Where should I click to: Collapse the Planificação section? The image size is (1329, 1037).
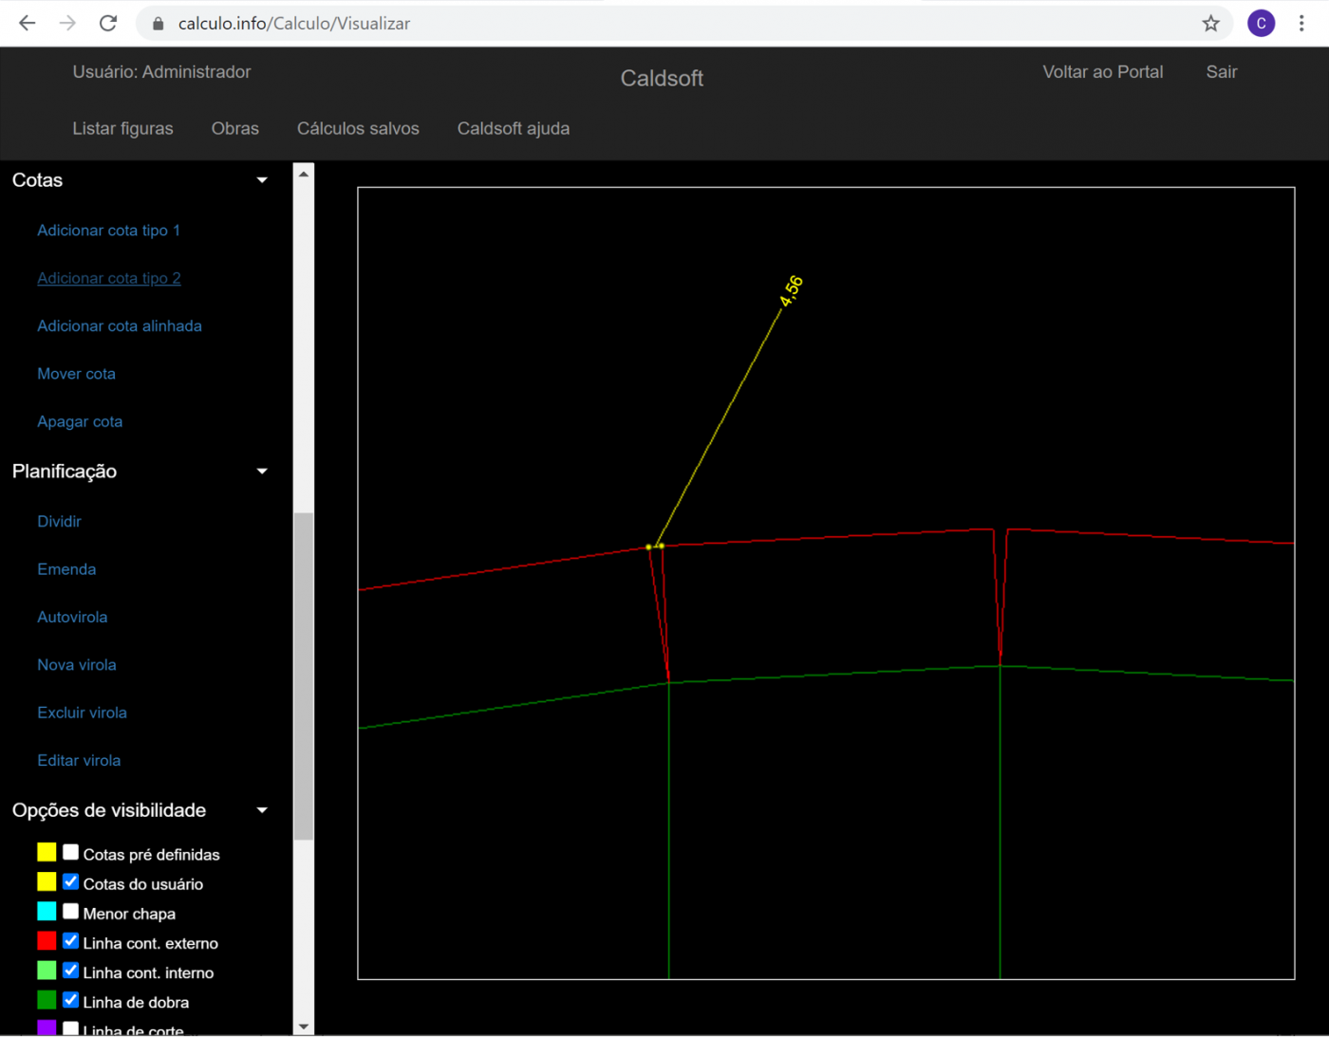[262, 472]
